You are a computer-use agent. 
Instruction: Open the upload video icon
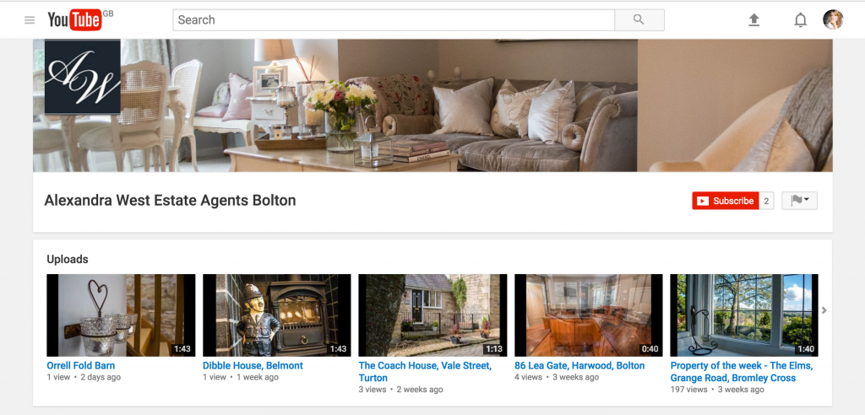point(753,20)
